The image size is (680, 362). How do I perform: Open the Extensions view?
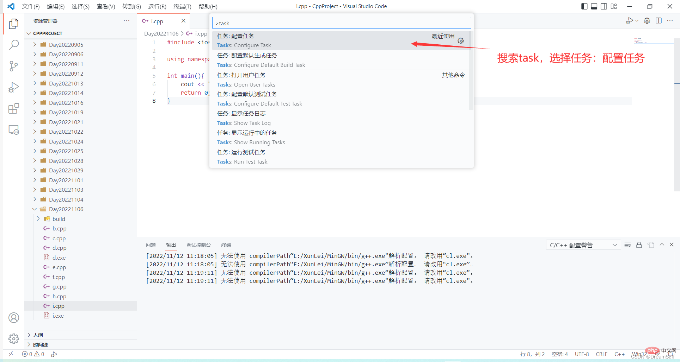[14, 108]
